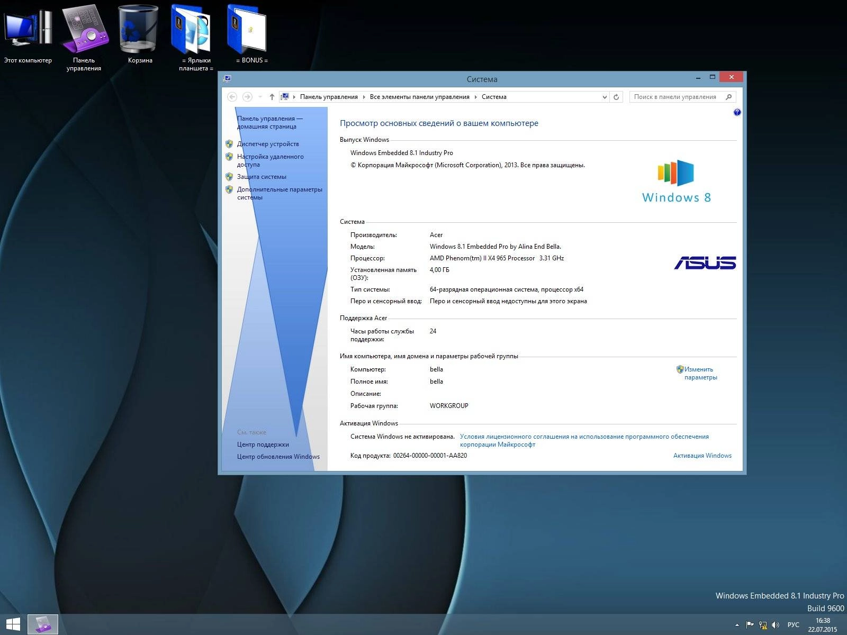Screen dimensions: 847x635
Task: Expand breadcrumb arrow after 'Панель управления'
Action: (364, 97)
